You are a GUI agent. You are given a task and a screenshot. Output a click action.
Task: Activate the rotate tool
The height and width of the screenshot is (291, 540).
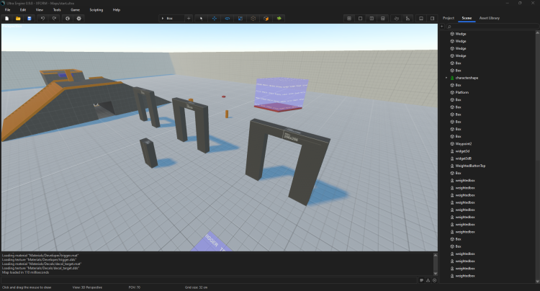click(x=227, y=18)
